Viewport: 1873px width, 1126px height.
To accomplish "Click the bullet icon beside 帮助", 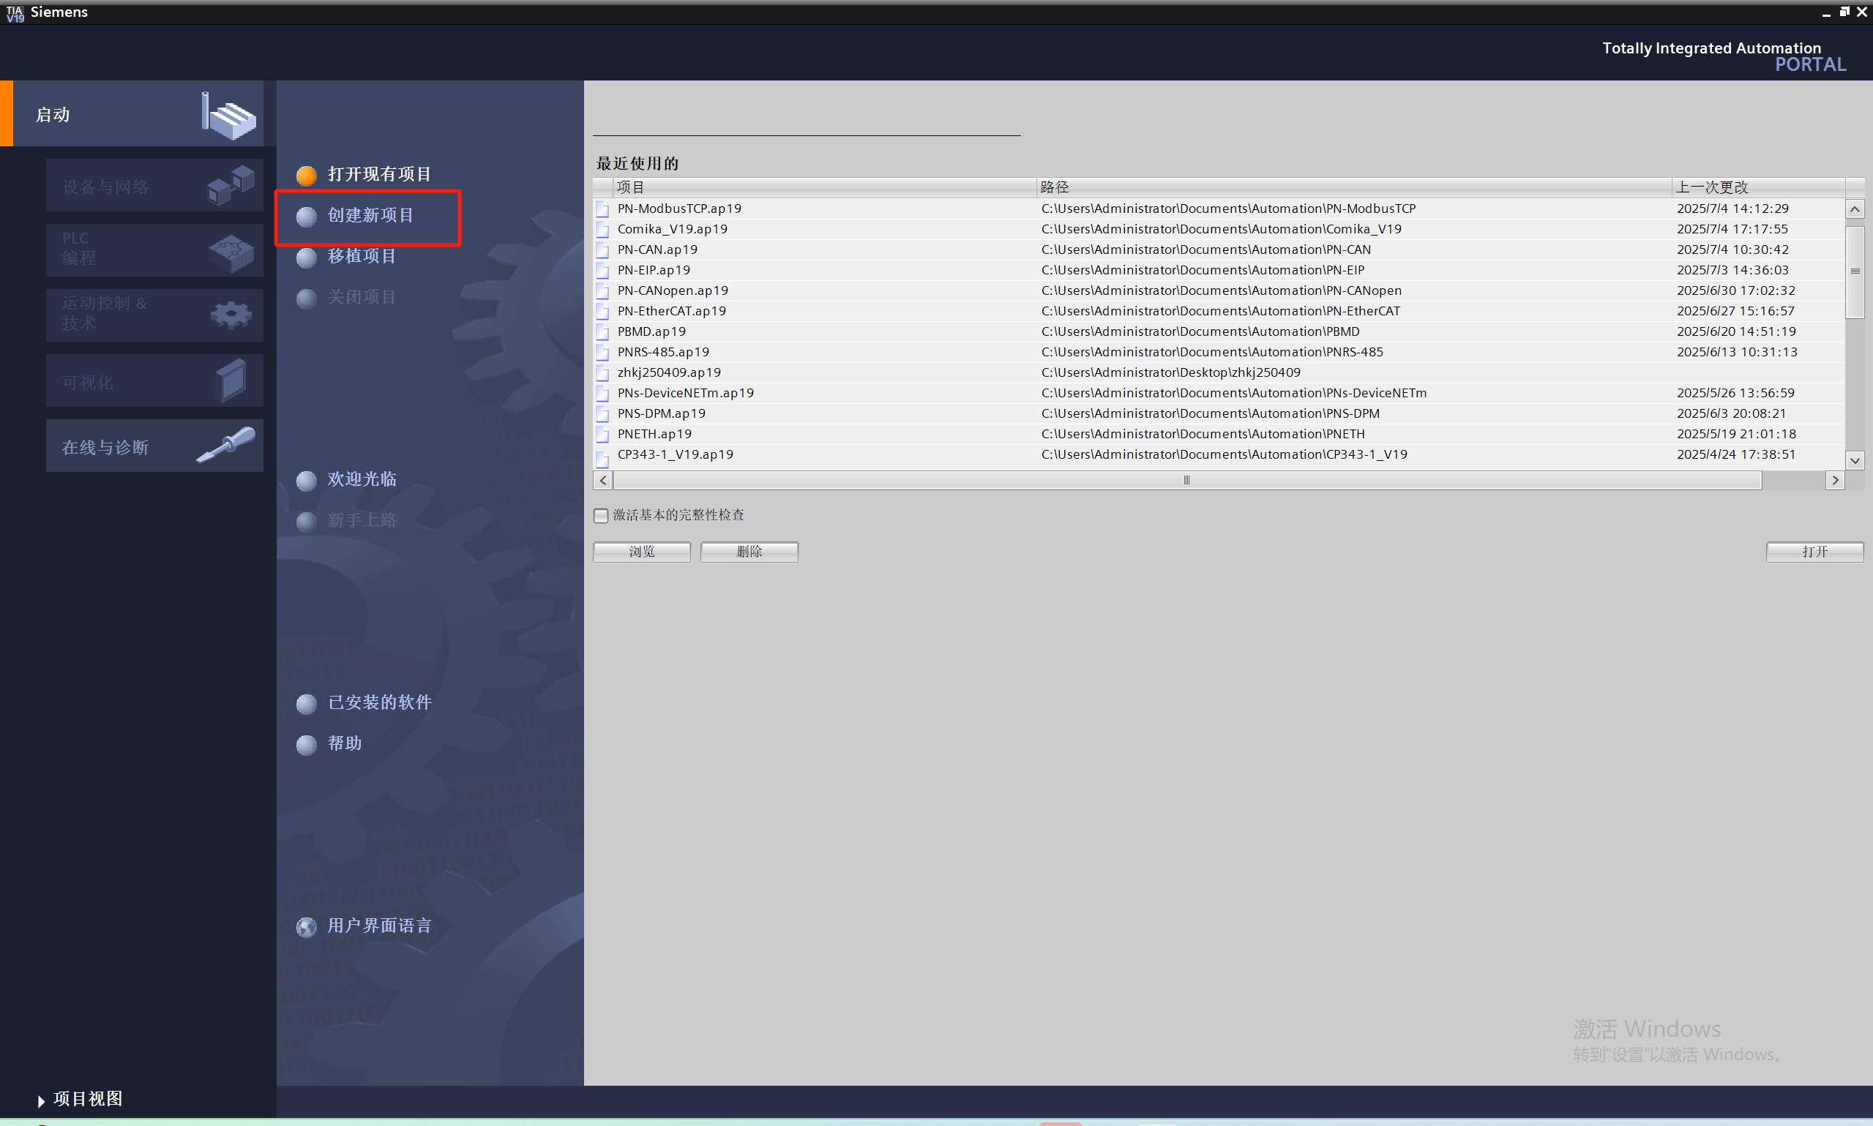I will 307,745.
